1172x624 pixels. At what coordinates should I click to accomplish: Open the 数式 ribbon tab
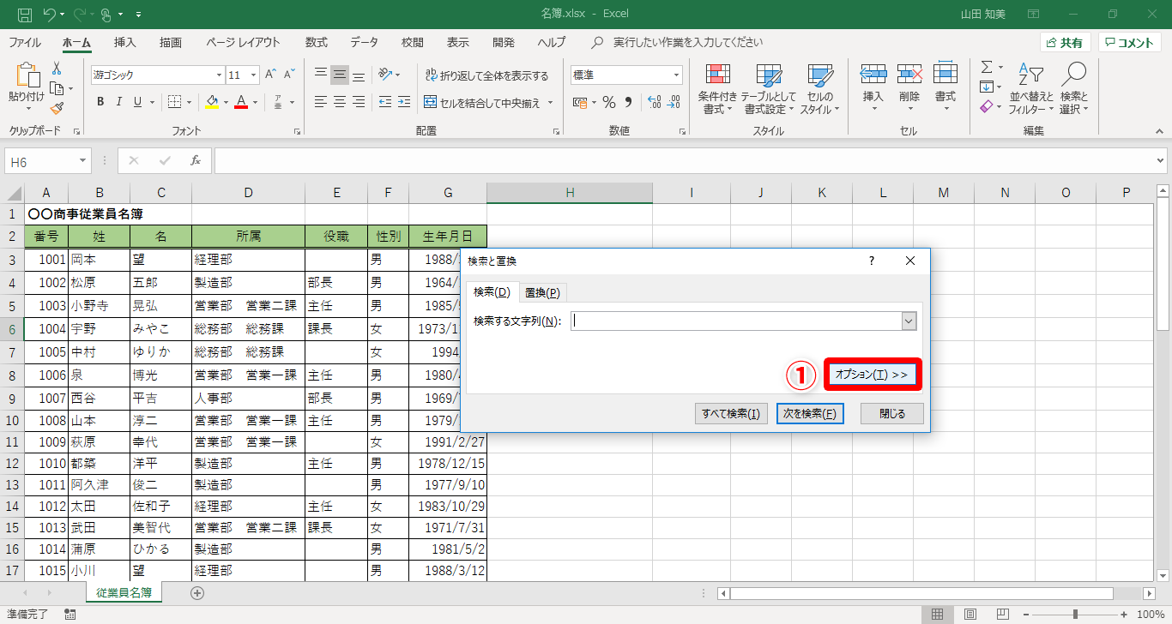[316, 42]
